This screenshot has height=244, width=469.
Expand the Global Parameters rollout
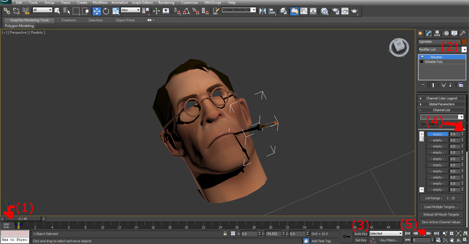[441, 104]
